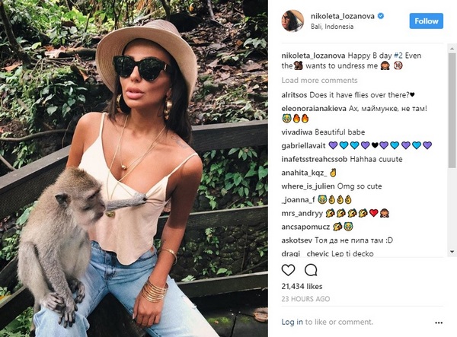Open commenter alritsos profile
The image size is (457, 337).
[294, 95]
